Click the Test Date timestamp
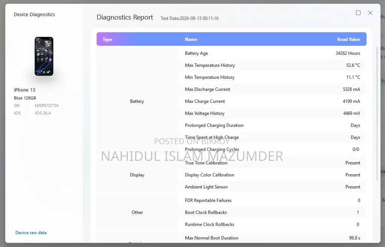This screenshot has height=247, width=385. [x=189, y=18]
